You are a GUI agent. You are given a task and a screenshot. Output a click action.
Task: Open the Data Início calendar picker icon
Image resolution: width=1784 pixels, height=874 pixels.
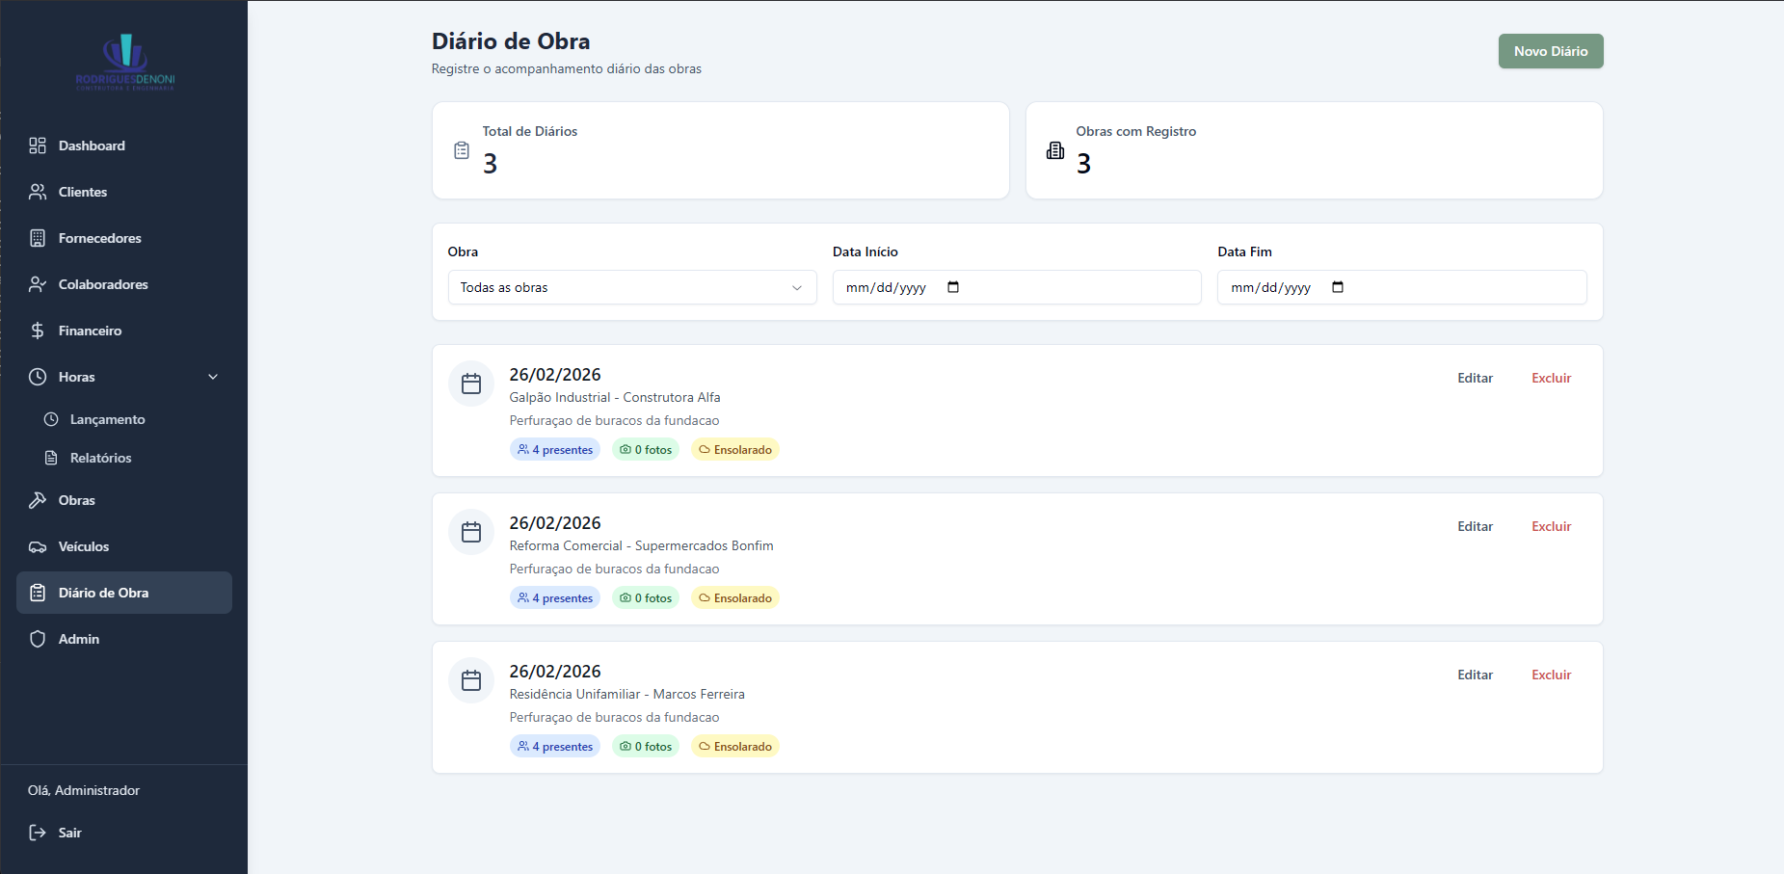pyautogui.click(x=953, y=287)
